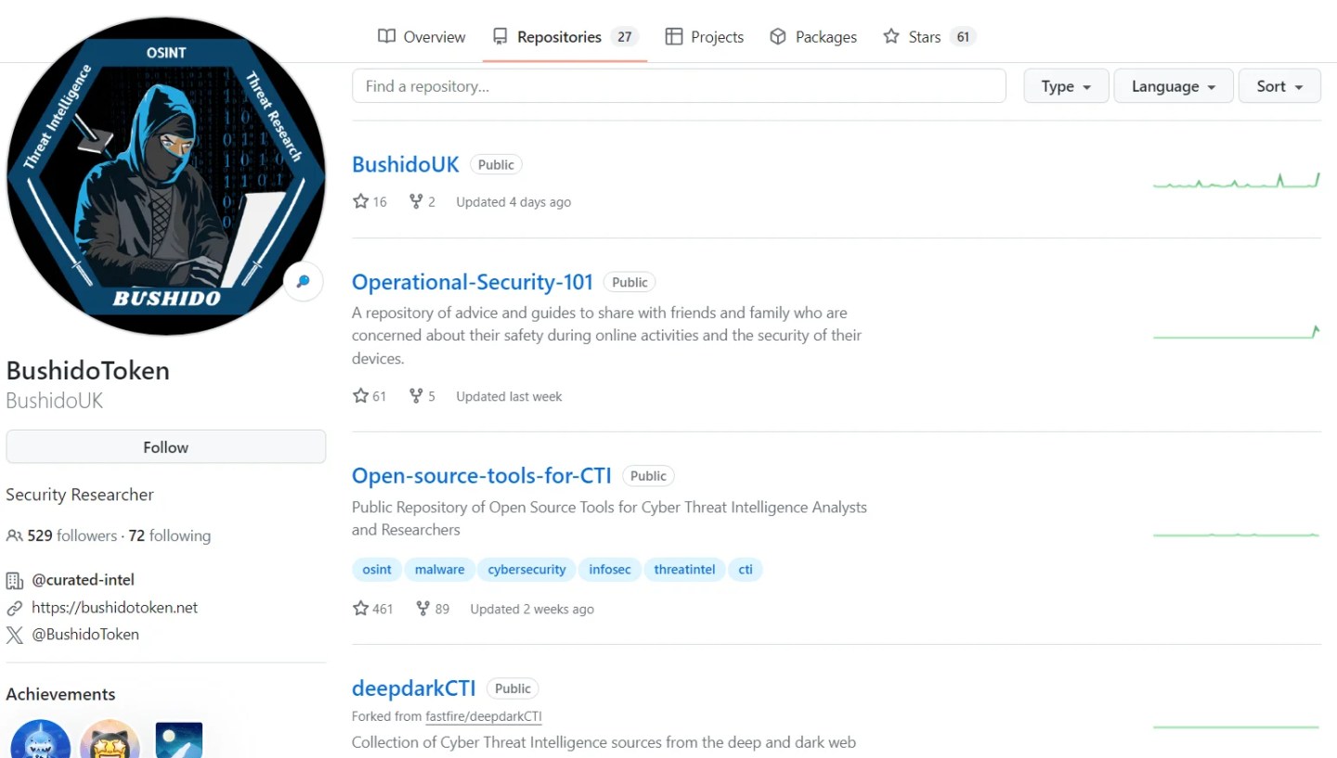1337x758 pixels.
Task: View the 89 forks of Open-source-tools-for-CTI
Action: pyautogui.click(x=433, y=609)
